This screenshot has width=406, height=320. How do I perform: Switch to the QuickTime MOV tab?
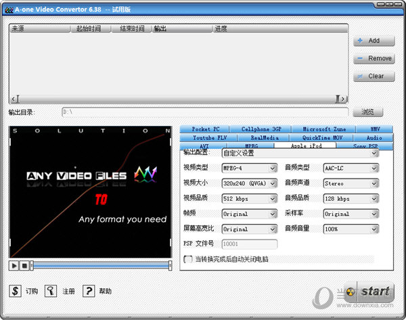pyautogui.click(x=321, y=137)
